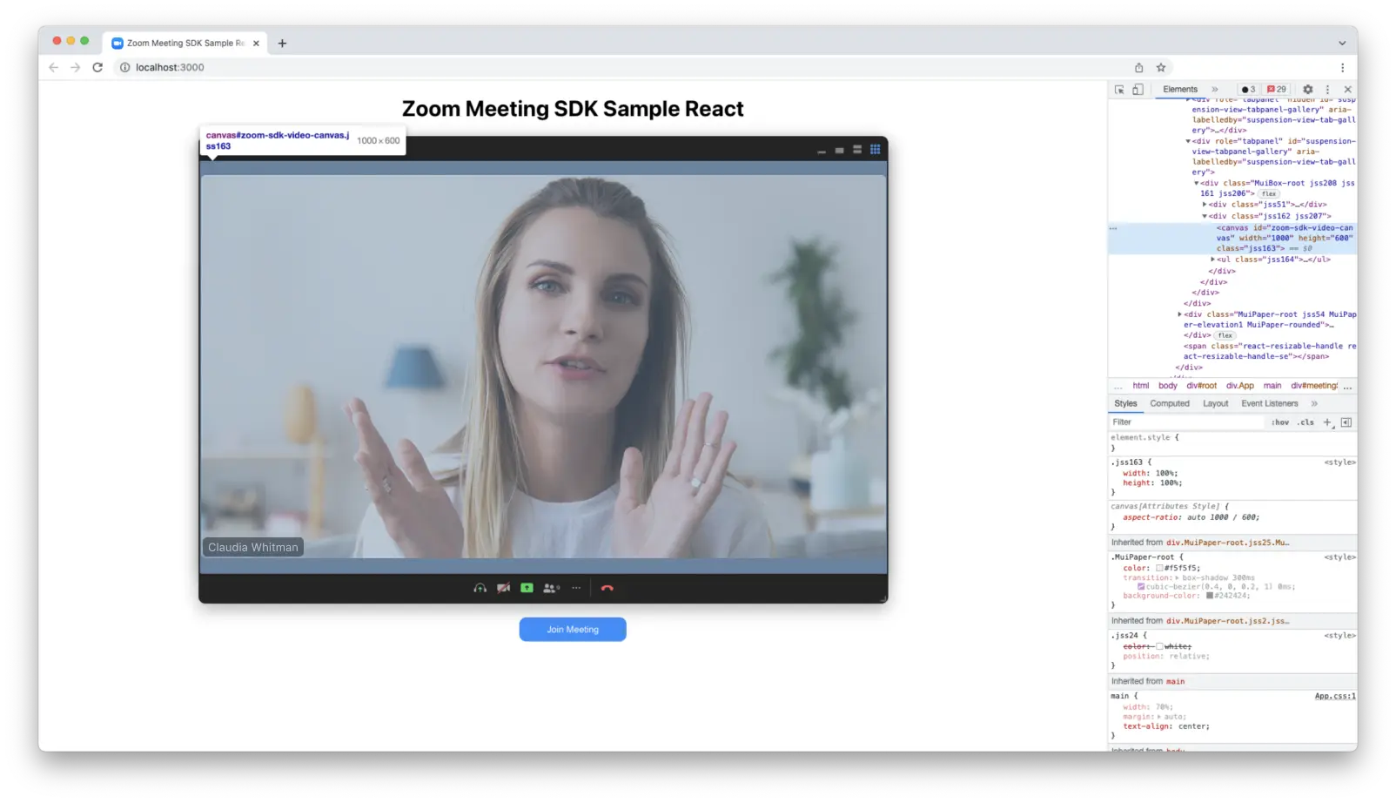The image size is (1396, 803).
Task: Open DevTools settings gear
Action: pyautogui.click(x=1307, y=90)
